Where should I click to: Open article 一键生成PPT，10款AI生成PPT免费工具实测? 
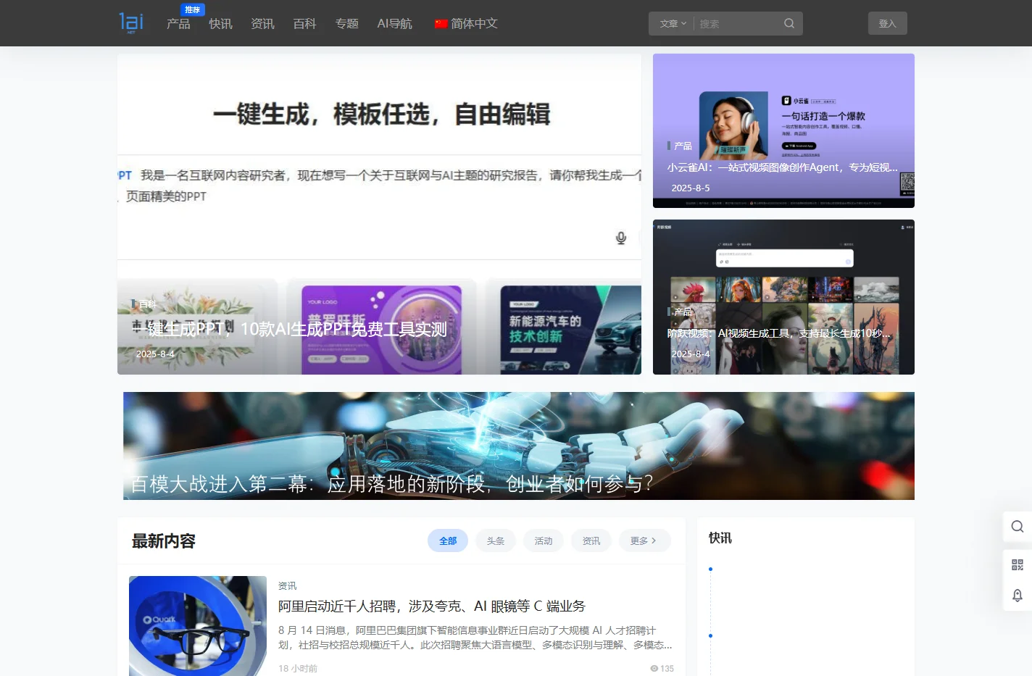[289, 330]
